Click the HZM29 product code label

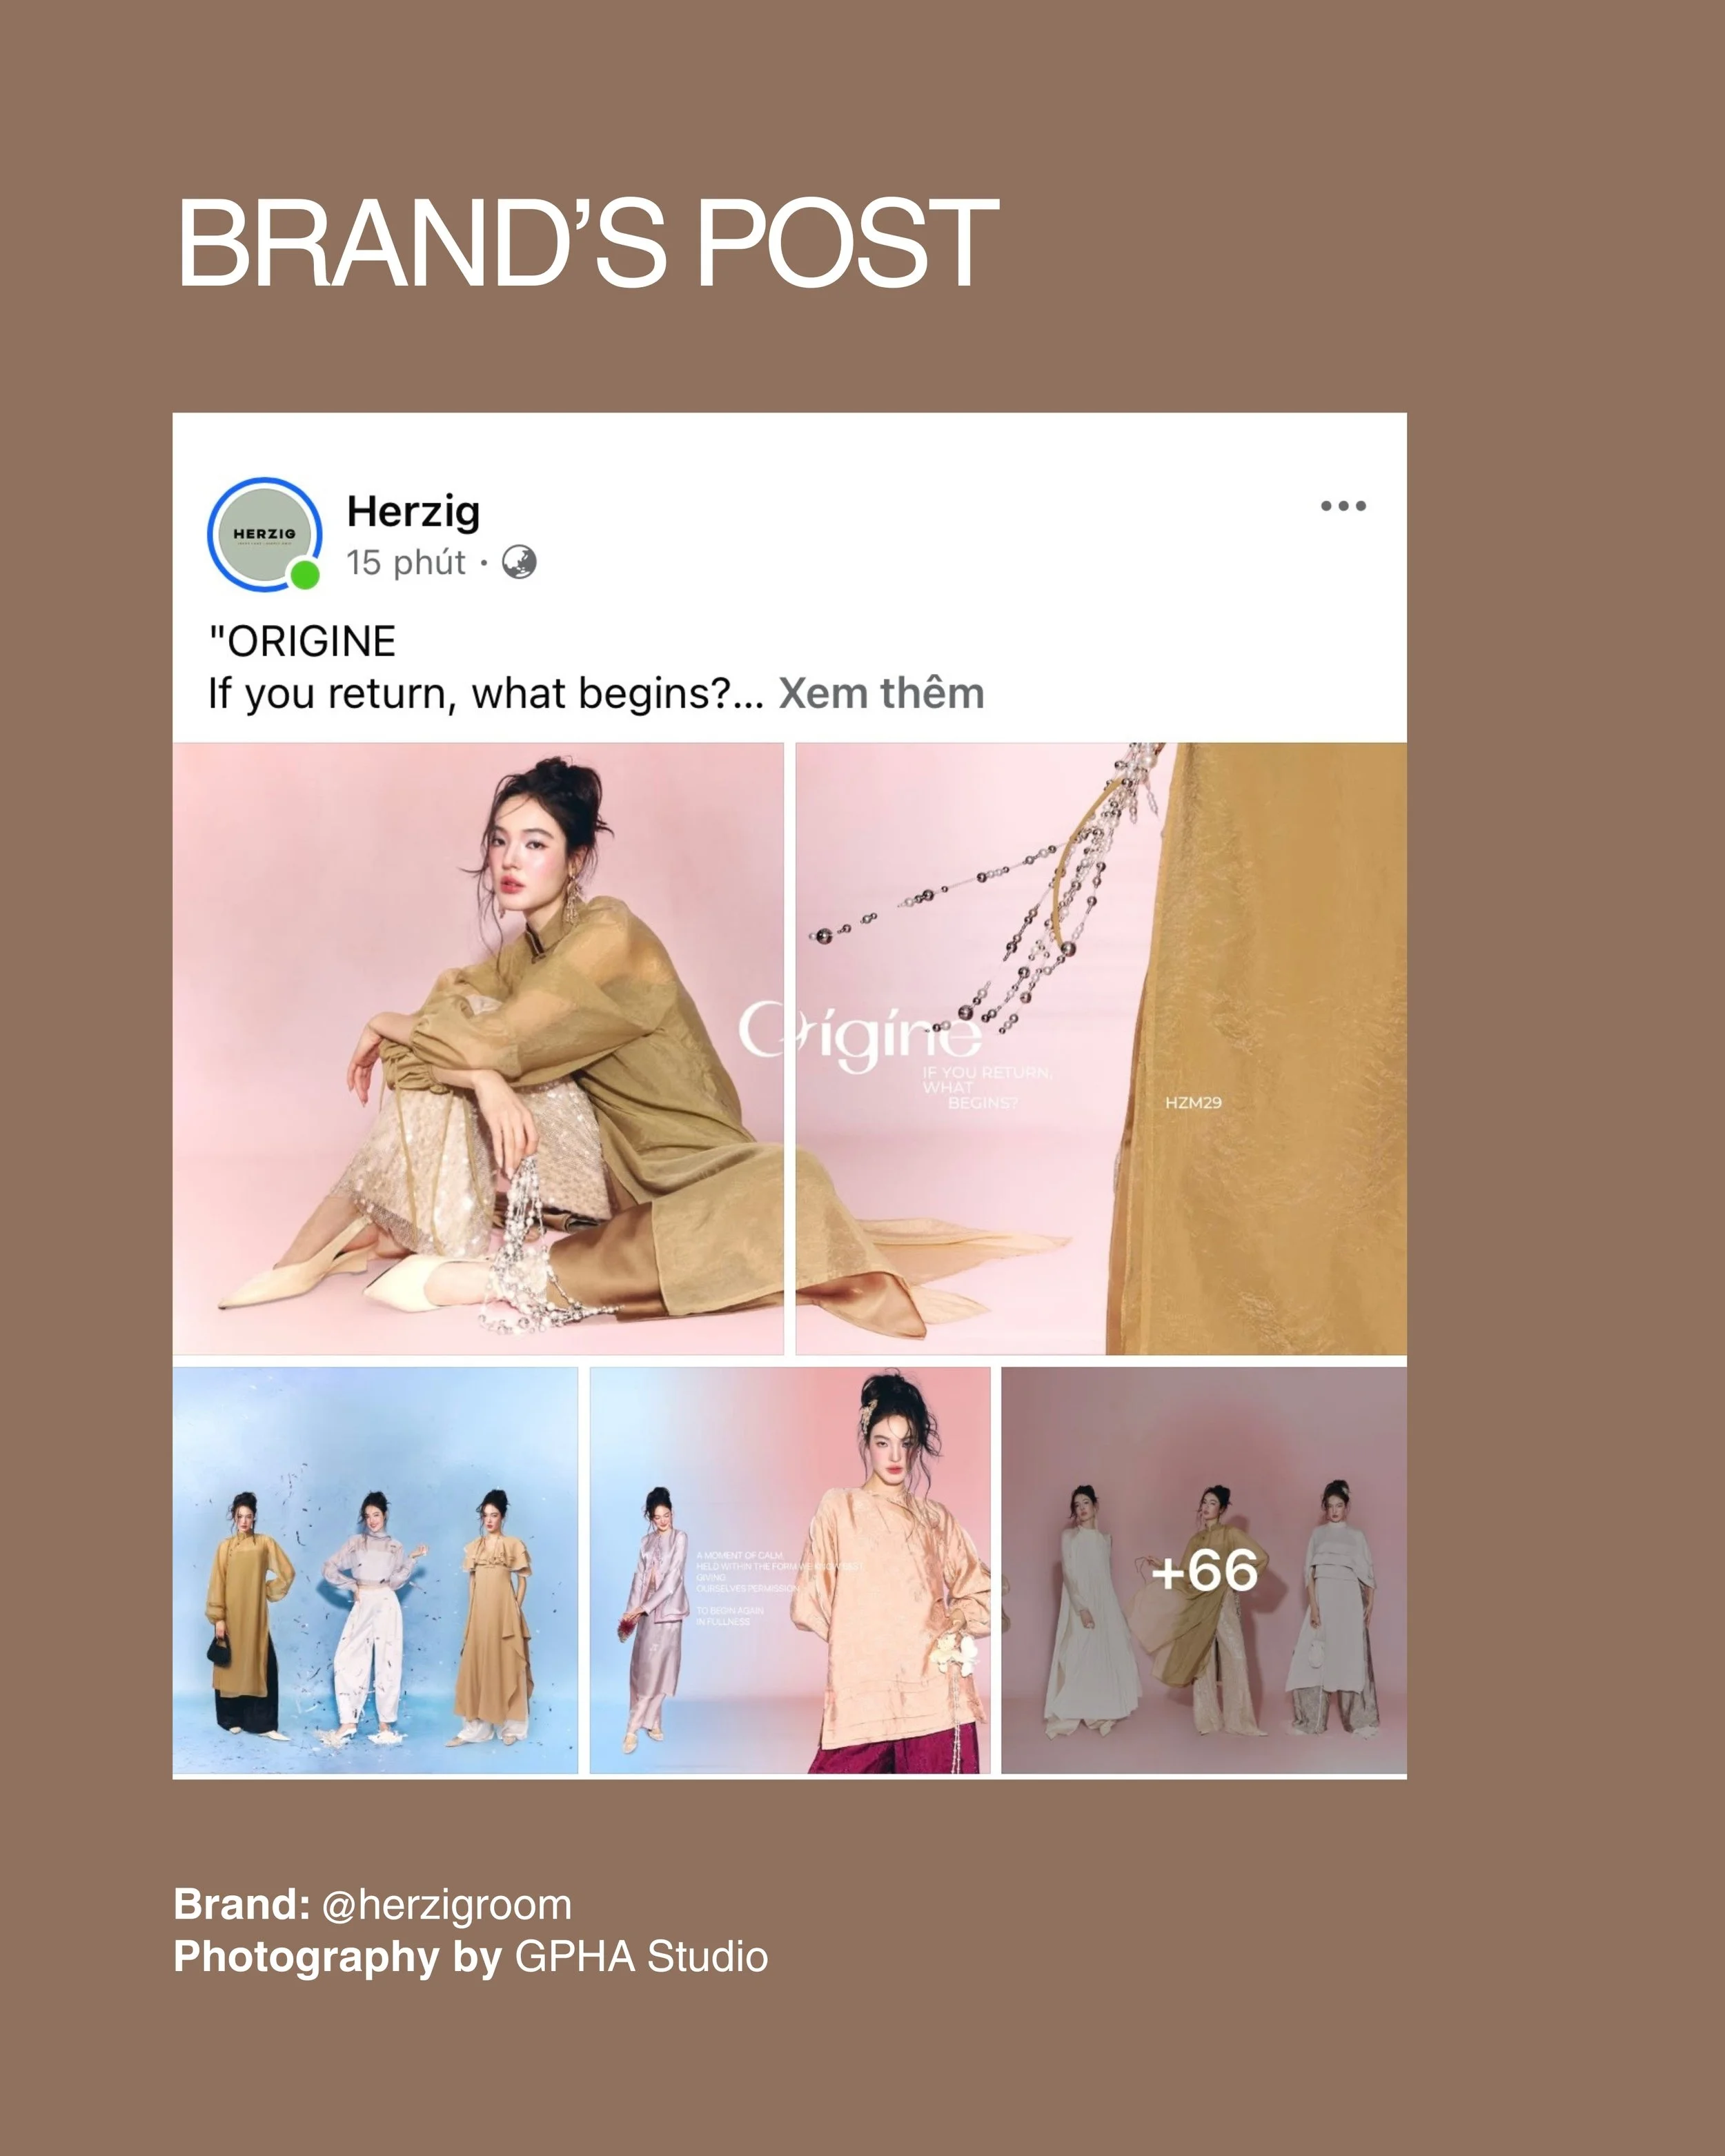(1193, 1102)
